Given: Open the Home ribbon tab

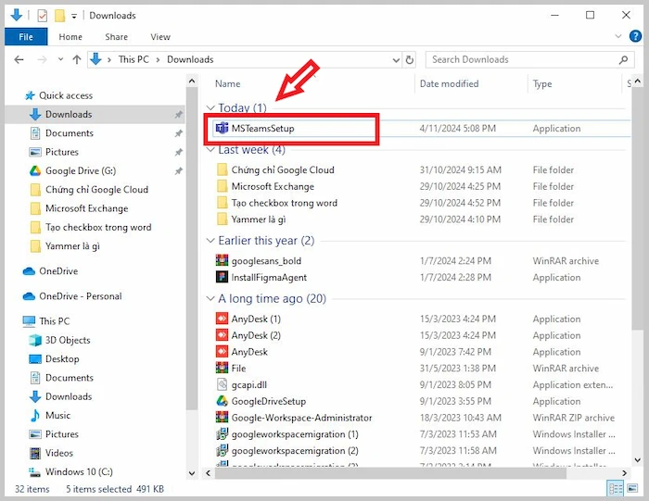Looking at the screenshot, I should coord(70,37).
